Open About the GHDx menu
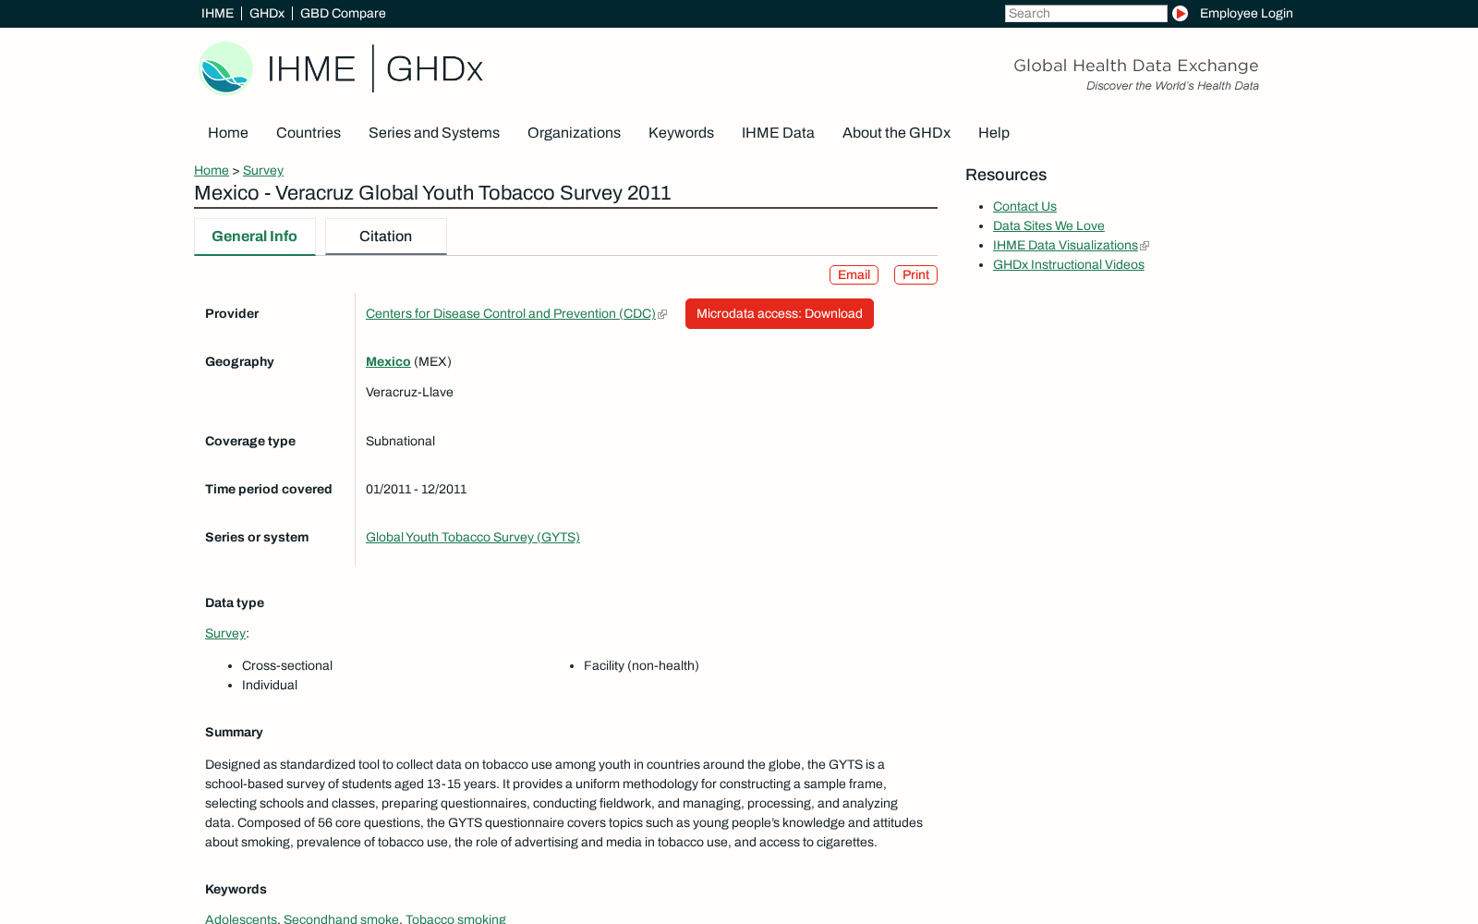 [x=896, y=133]
